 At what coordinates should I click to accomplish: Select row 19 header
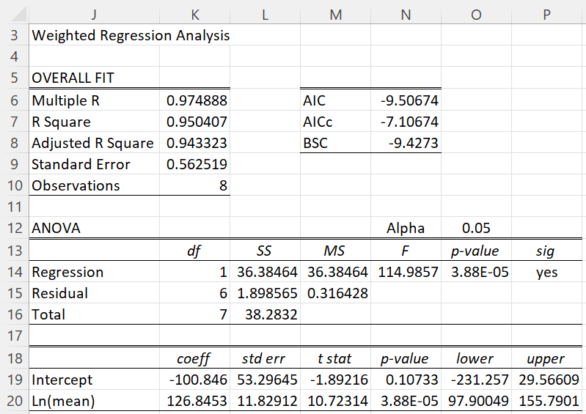14,380
